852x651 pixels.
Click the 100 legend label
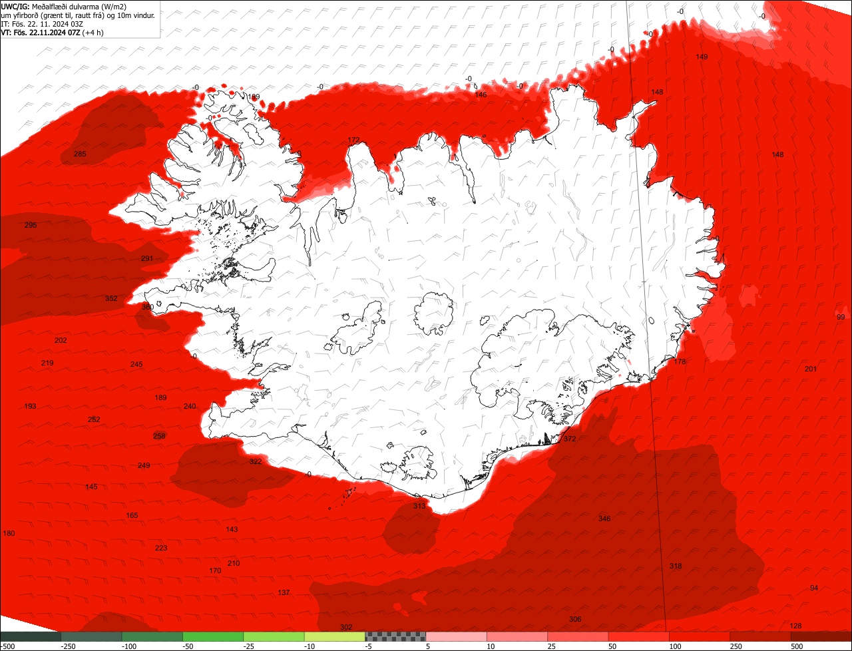point(675,646)
